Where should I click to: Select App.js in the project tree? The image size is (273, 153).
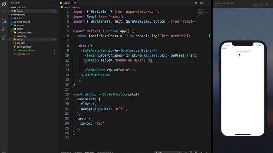point(20,40)
